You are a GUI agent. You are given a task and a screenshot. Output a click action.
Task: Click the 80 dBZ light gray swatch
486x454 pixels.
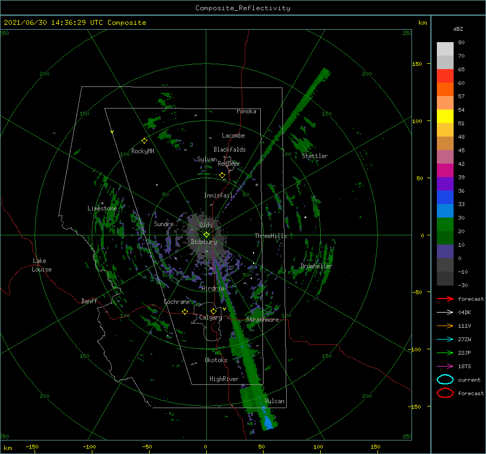(445, 49)
